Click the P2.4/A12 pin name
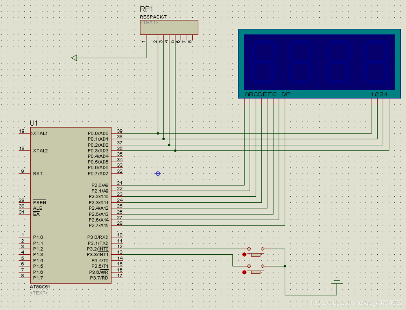The height and width of the screenshot is (310, 406). 99,208
